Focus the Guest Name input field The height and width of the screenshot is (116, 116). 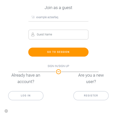[58, 35]
